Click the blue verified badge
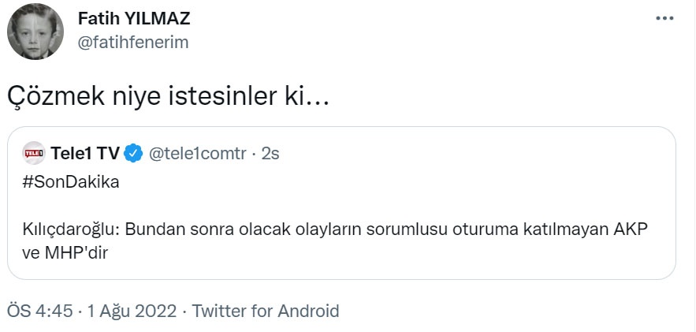This screenshot has width=696, height=332. point(134,153)
